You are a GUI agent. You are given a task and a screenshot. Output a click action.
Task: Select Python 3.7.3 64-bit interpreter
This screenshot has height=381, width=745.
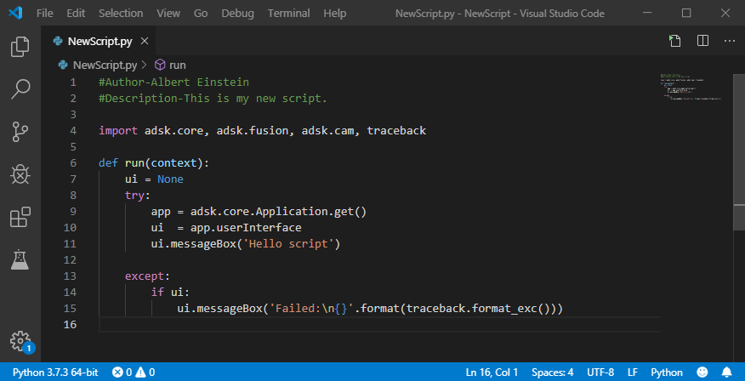(x=55, y=372)
